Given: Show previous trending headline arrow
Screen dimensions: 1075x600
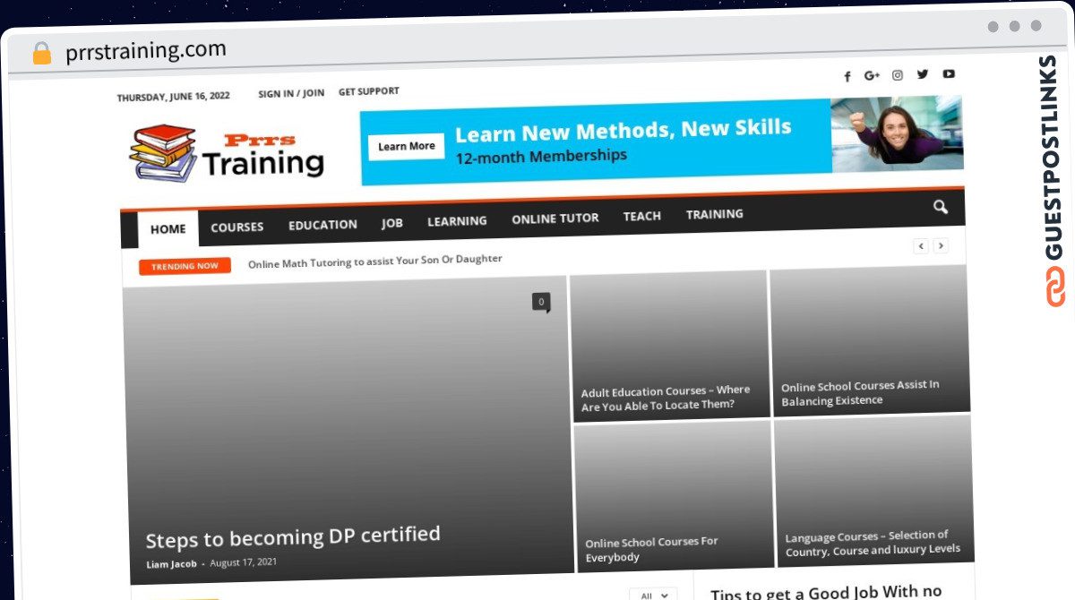Looking at the screenshot, I should pos(921,246).
